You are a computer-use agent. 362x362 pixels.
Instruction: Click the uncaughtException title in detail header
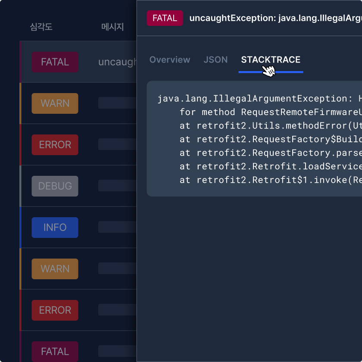point(275,18)
